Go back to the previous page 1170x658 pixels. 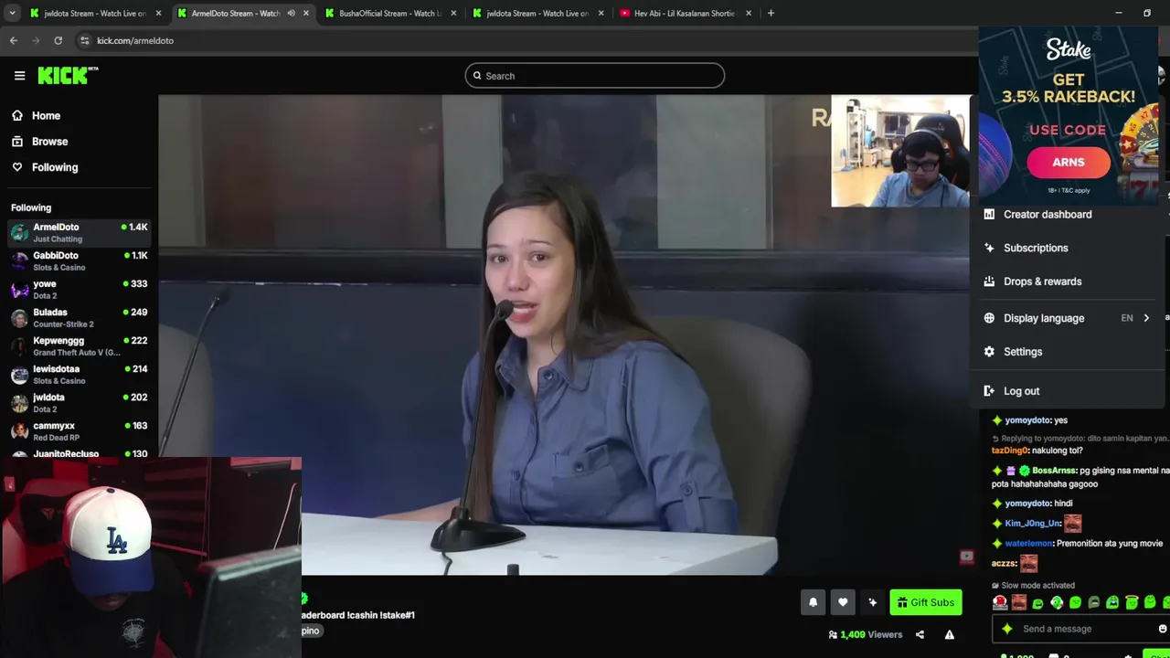coord(14,40)
